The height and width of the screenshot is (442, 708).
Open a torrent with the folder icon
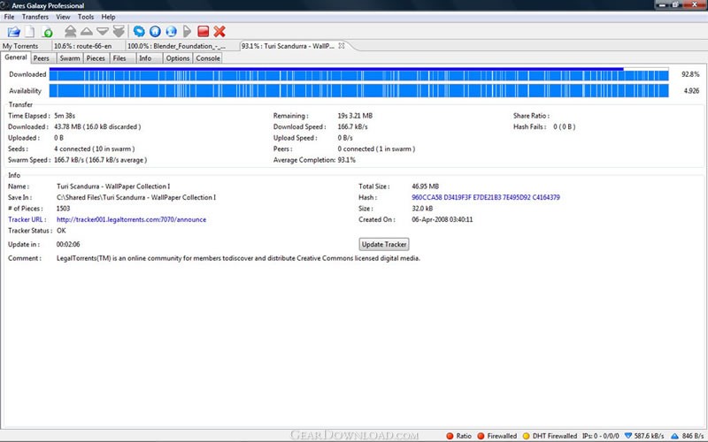pos(14,32)
